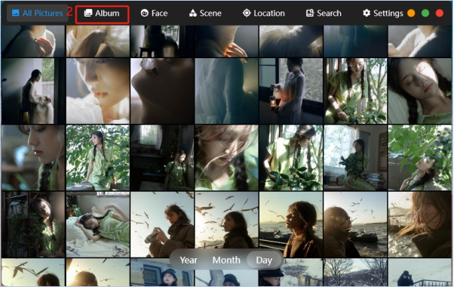Click the Face smiley icon

point(145,13)
